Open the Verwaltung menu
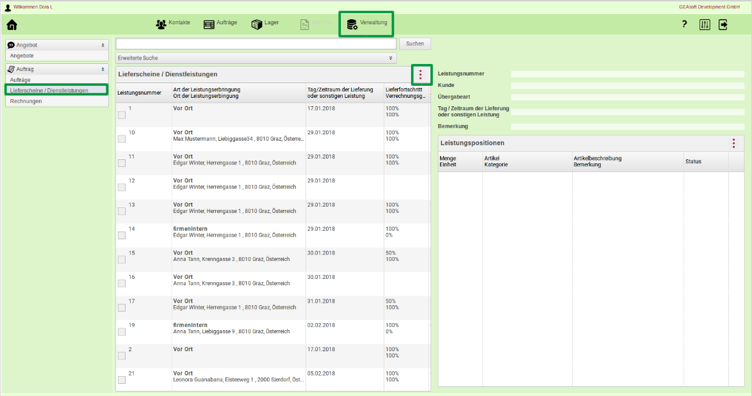Screen dimensions: 752x396 pyautogui.click(x=366, y=24)
